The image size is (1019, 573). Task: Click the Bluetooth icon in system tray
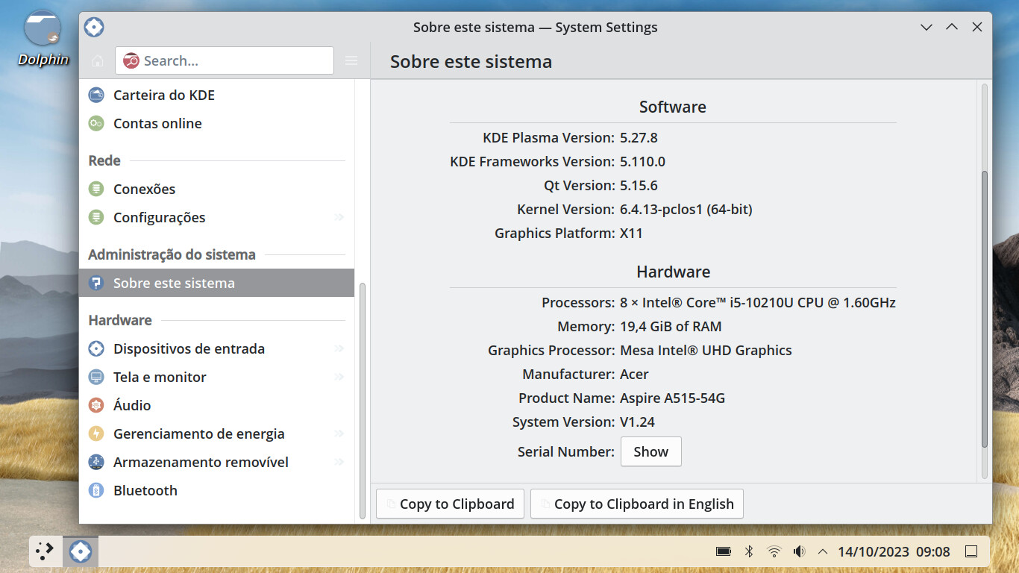(x=750, y=552)
